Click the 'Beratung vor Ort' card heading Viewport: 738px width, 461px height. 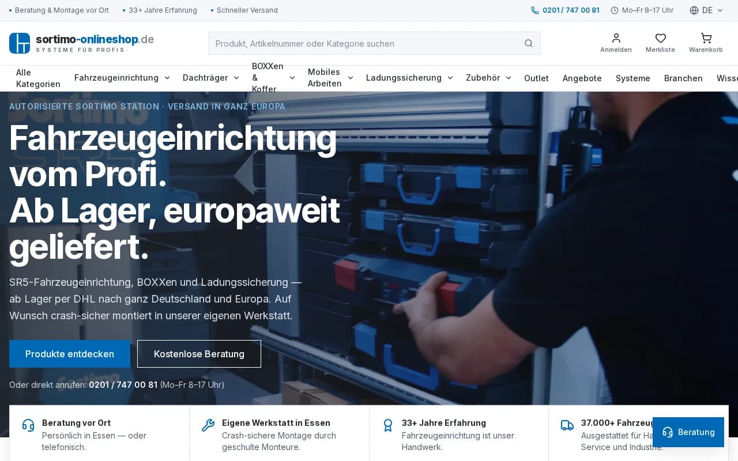pos(76,423)
